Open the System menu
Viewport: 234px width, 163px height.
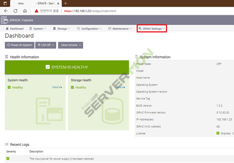38,29
